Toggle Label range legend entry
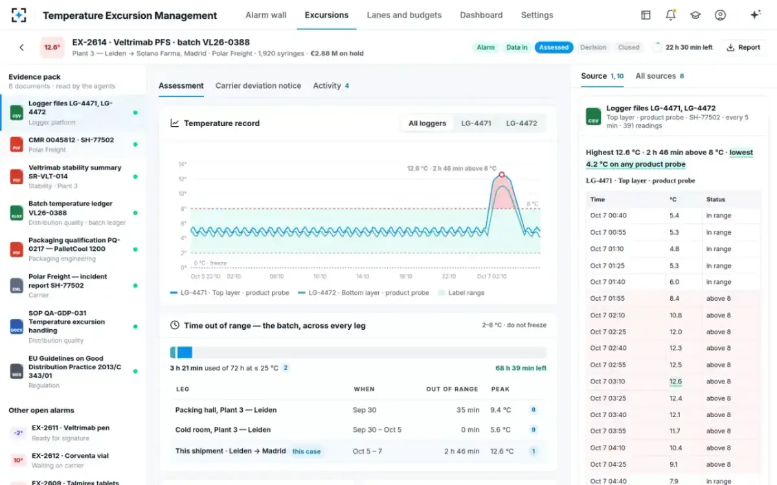Image resolution: width=777 pixels, height=485 pixels. tap(461, 292)
